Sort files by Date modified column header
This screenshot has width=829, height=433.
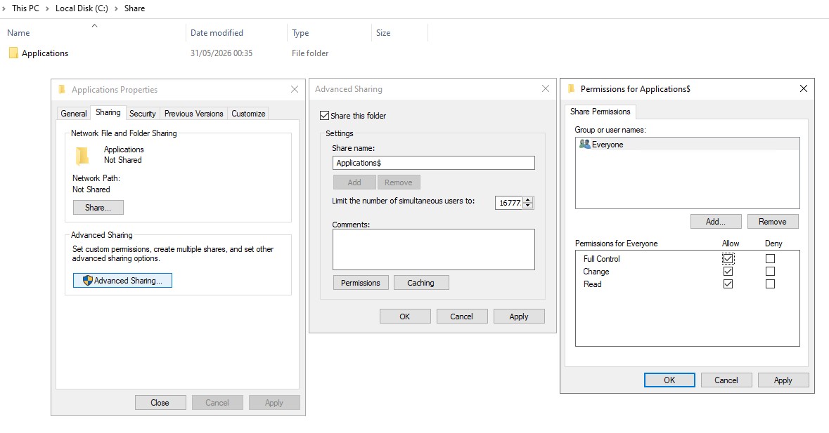pyautogui.click(x=217, y=33)
